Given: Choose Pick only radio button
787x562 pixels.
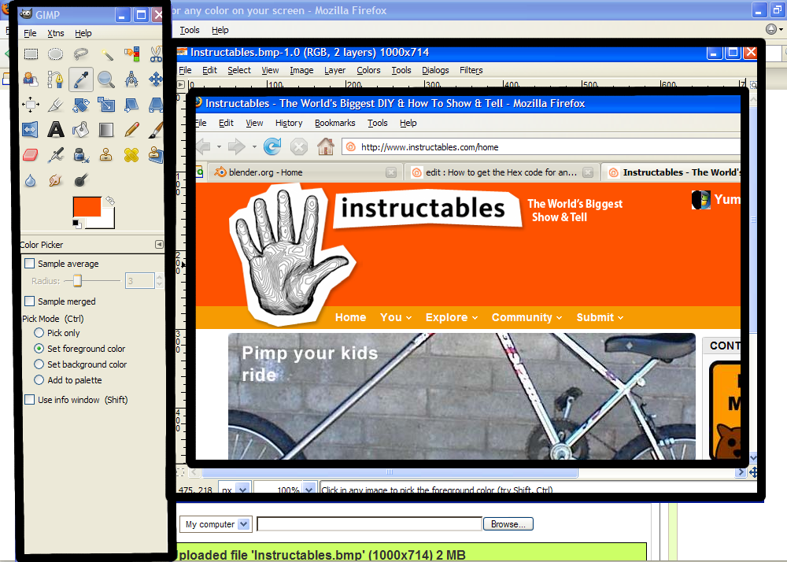Looking at the screenshot, I should [39, 333].
